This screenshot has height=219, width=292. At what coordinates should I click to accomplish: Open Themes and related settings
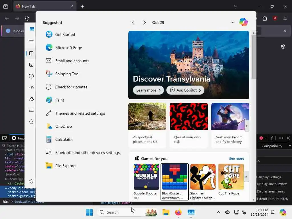pos(75,113)
